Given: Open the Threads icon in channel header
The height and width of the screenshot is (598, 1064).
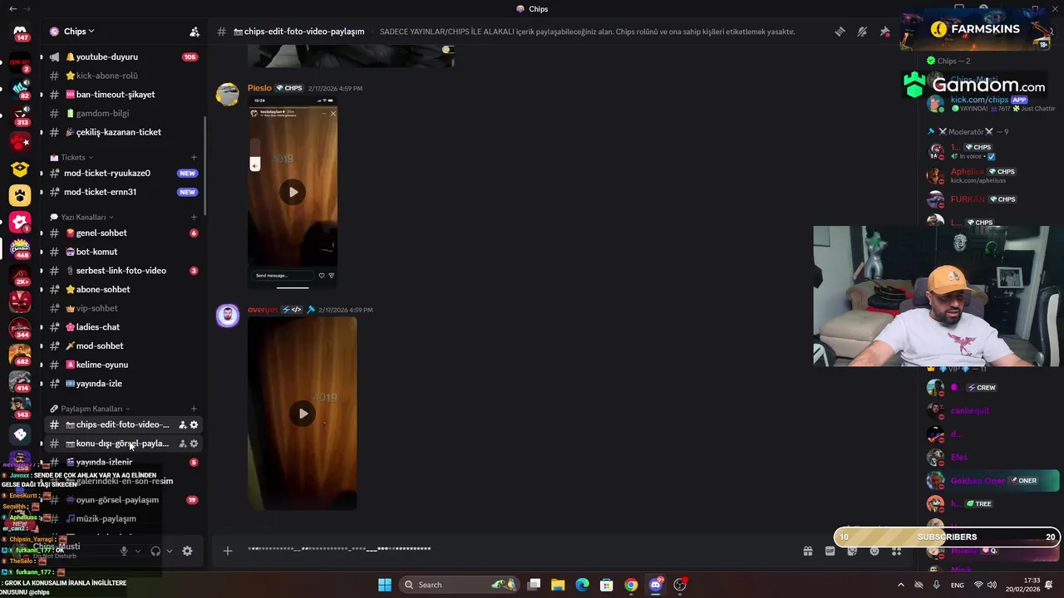Looking at the screenshot, I should [x=840, y=32].
